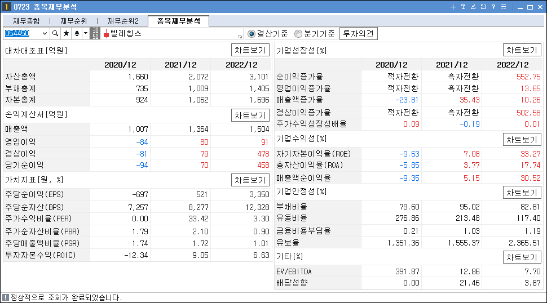Image resolution: width=547 pixels, height=303 pixels.
Task: Click the 주당순이익(EPS) row label
Action: point(34,194)
